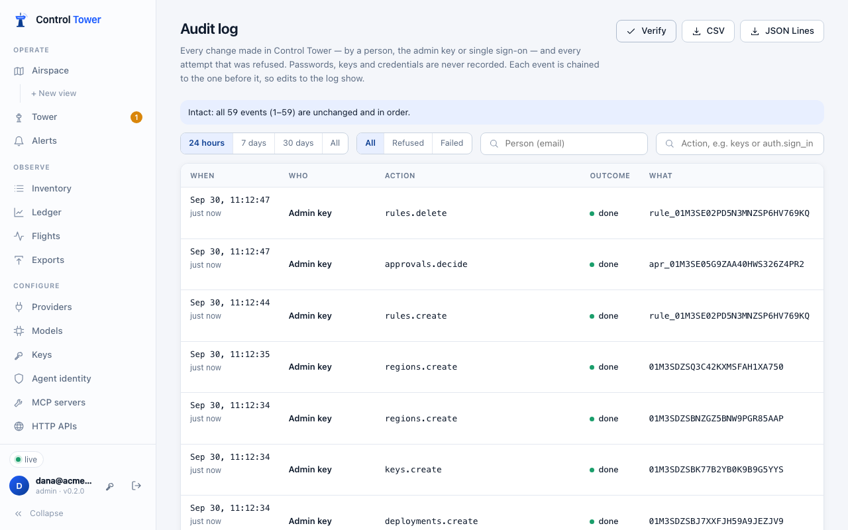Click the Control Tower brand title
Image resolution: width=848 pixels, height=530 pixels.
[x=68, y=20]
